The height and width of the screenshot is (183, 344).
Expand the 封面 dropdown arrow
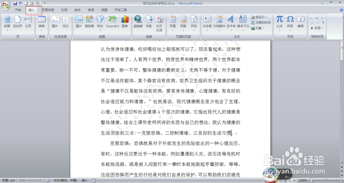pyautogui.click(x=7, y=30)
